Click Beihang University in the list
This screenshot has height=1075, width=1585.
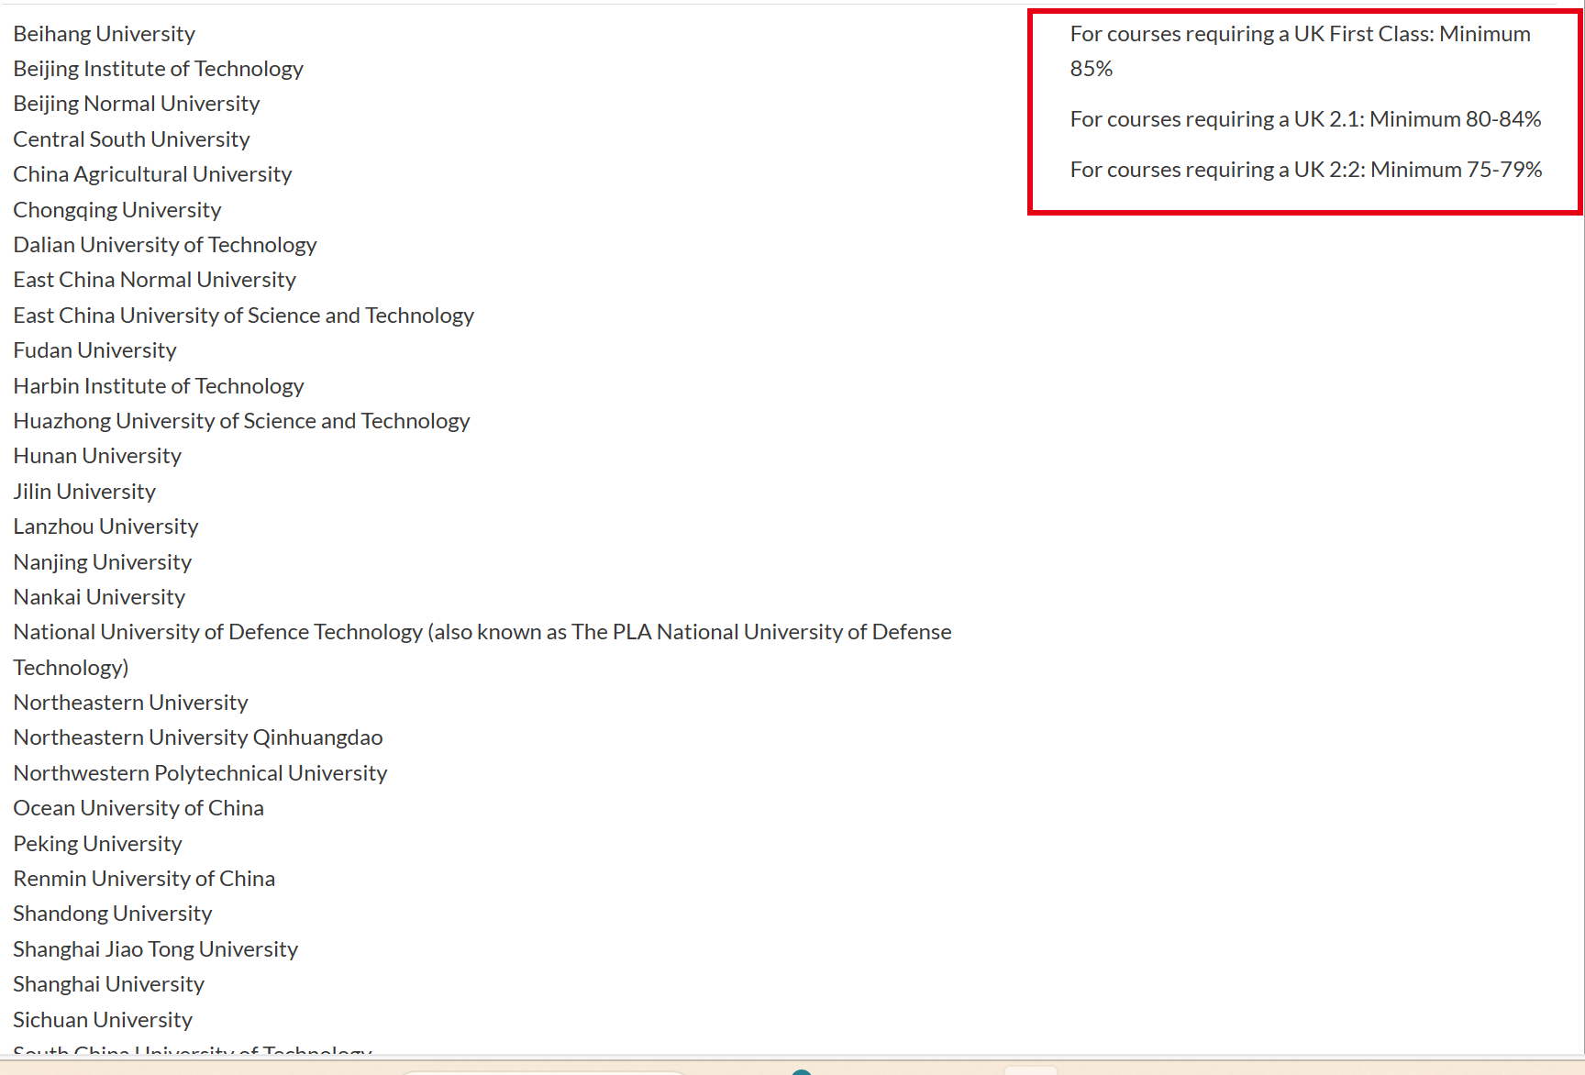tap(104, 34)
